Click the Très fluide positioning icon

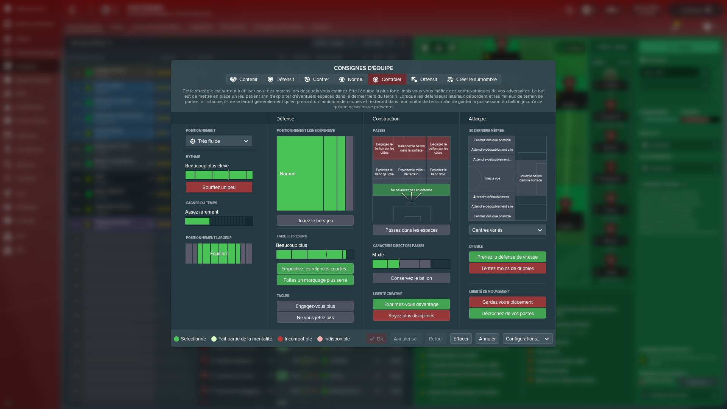(193, 141)
